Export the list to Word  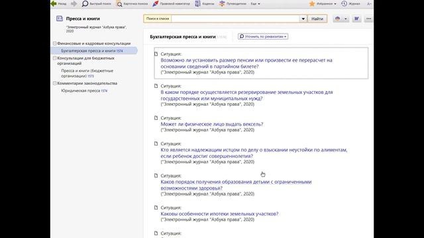coord(356,19)
